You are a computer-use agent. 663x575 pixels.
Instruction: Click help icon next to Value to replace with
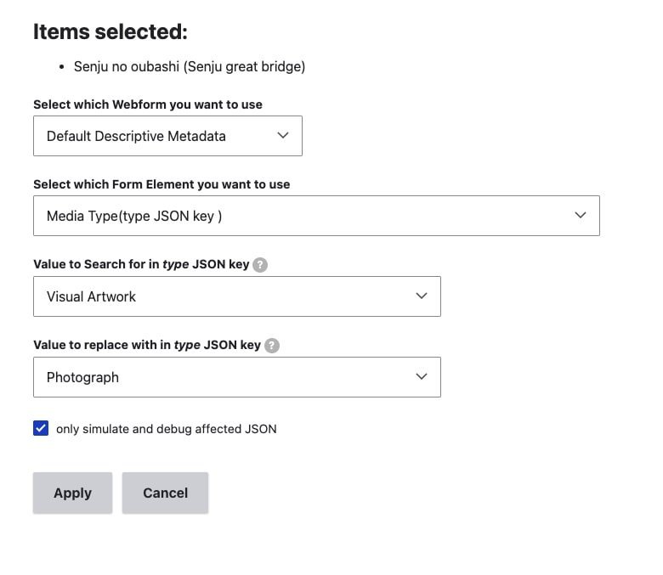click(x=272, y=346)
